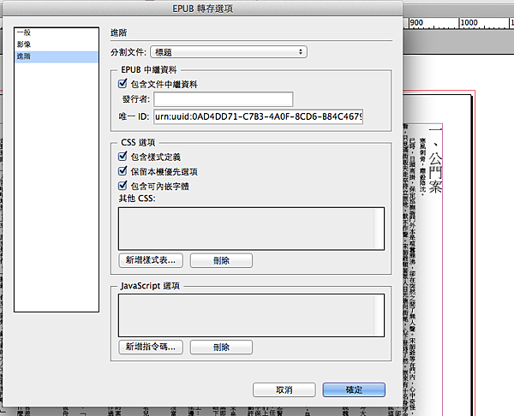
Task: Select 進階 in the category list
Action: [x=56, y=56]
